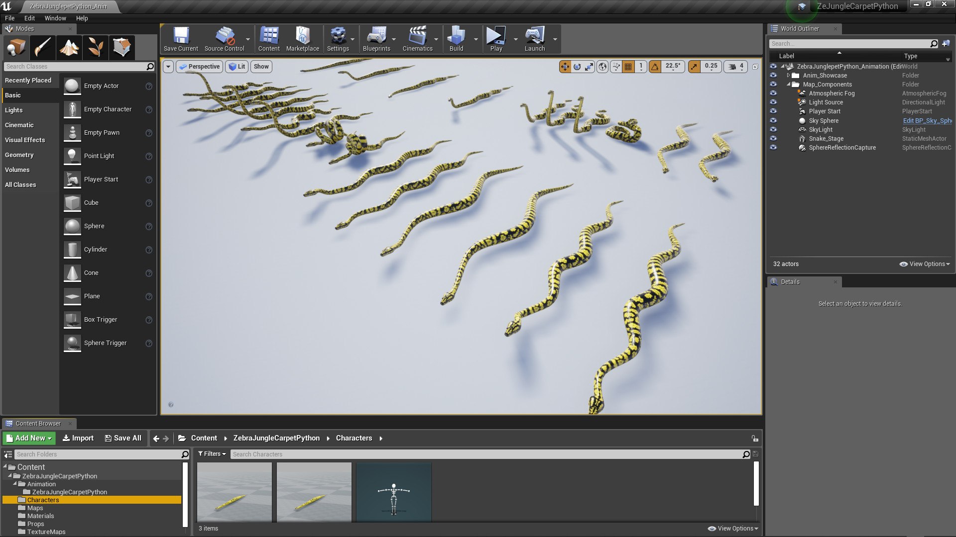956x537 pixels.
Task: Click the folder tree scrollbar
Action: (185, 495)
